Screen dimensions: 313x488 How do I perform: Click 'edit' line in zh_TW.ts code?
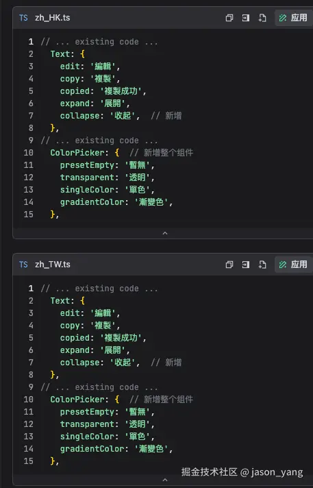click(90, 313)
